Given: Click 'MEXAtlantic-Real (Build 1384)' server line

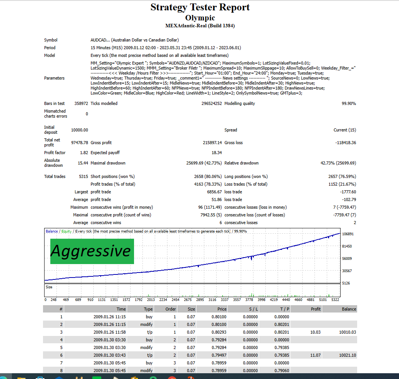Looking at the screenshot, I should (200, 26).
